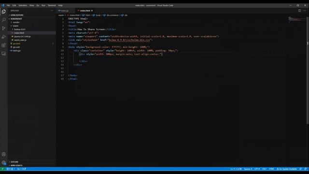Close the index.html tab
The width and height of the screenshot is (309, 174).
pos(92,11)
